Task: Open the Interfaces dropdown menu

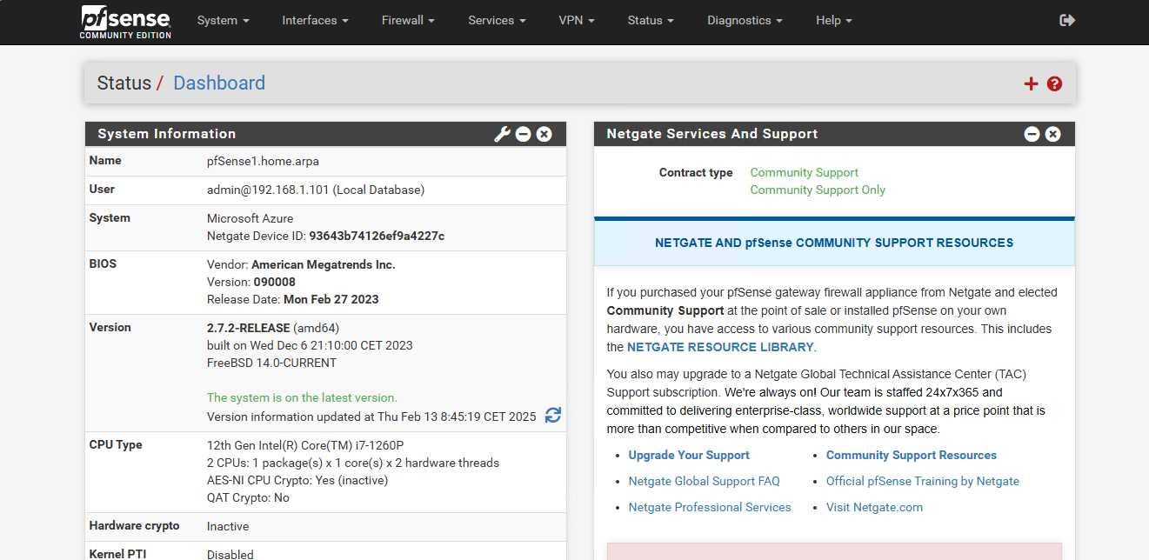Action: [x=315, y=20]
